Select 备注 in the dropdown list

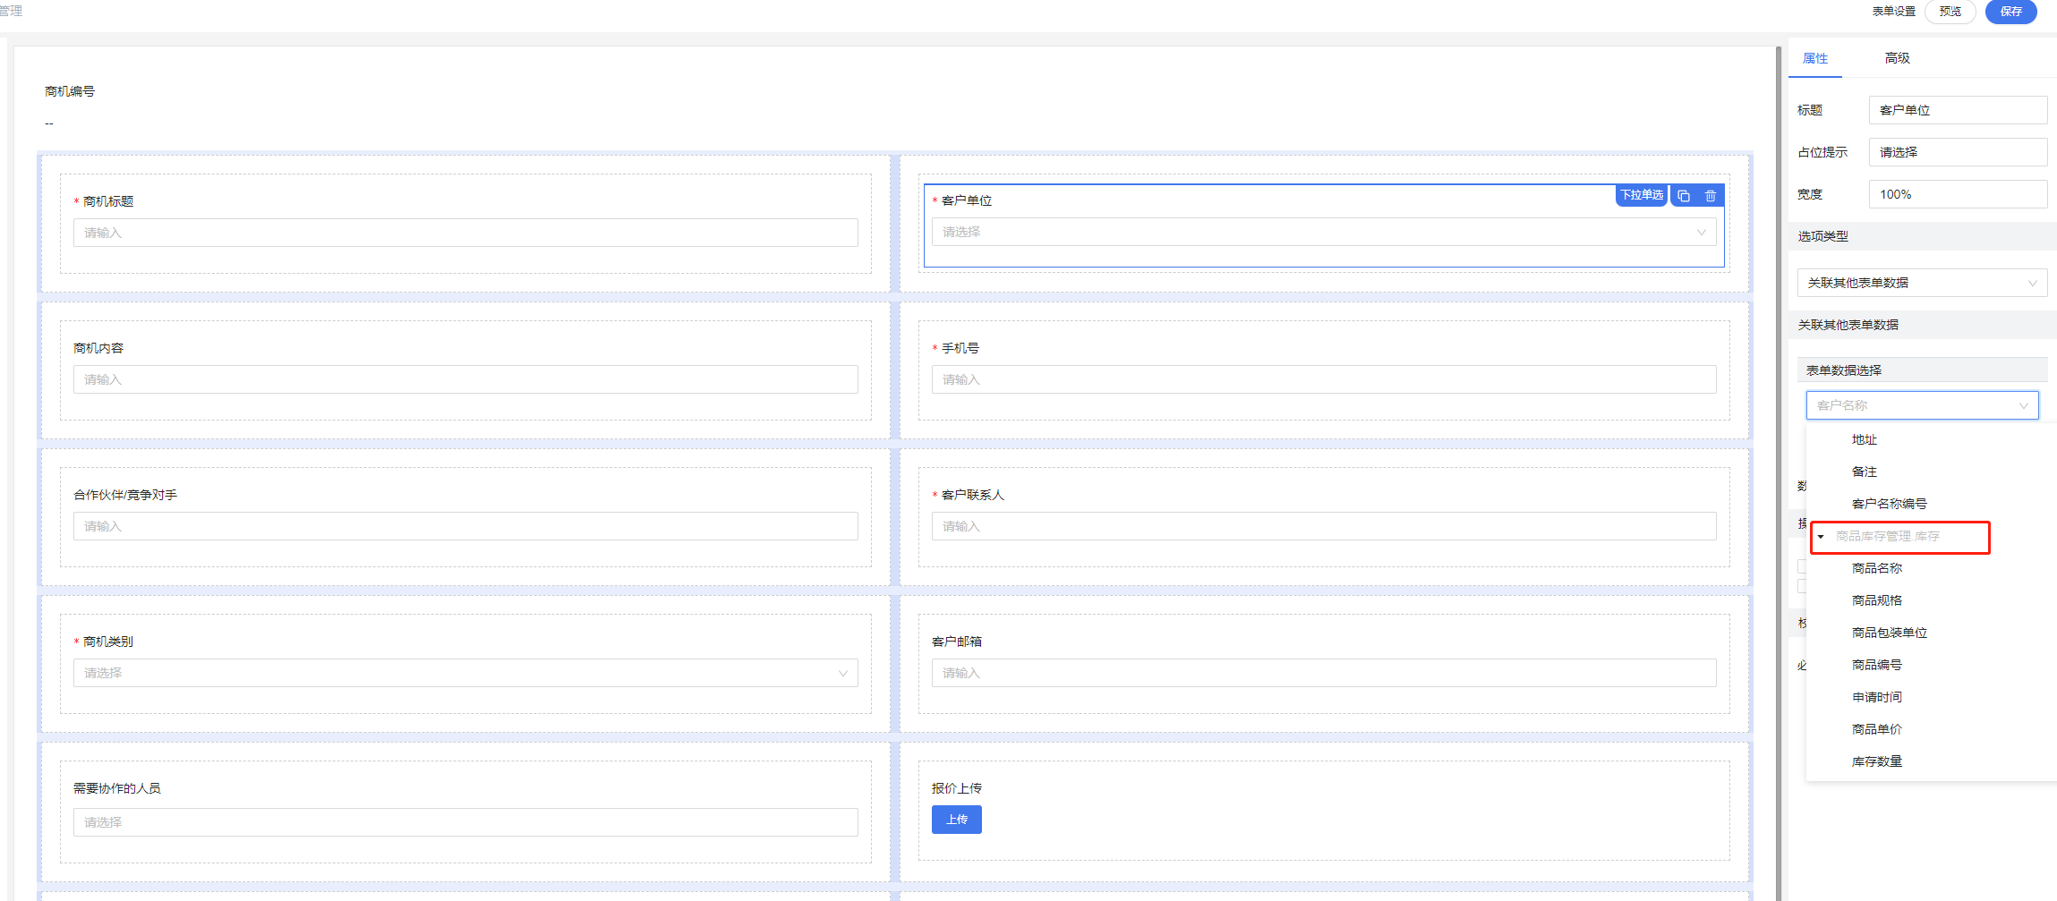tap(1865, 472)
